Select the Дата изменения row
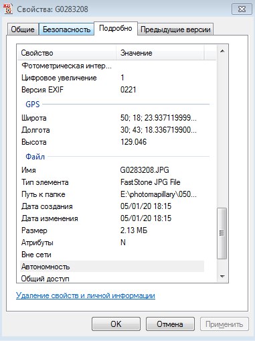This screenshot has height=341, width=255. tap(112, 218)
